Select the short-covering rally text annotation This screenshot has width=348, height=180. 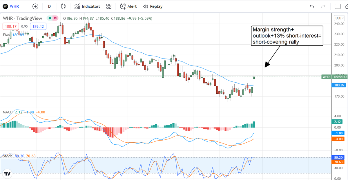pyautogui.click(x=287, y=36)
